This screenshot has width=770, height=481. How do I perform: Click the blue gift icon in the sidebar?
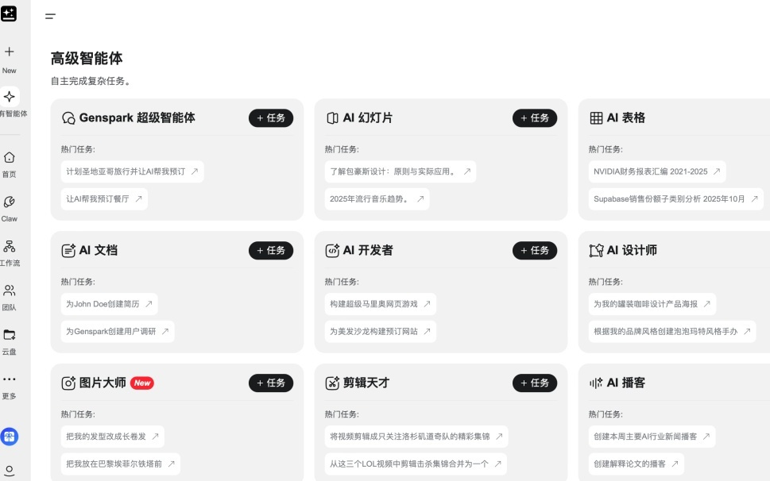(x=10, y=437)
